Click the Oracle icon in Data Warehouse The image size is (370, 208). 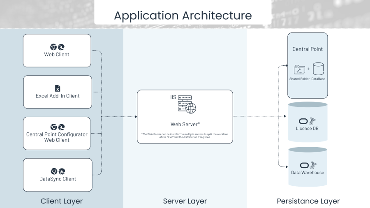click(x=304, y=165)
